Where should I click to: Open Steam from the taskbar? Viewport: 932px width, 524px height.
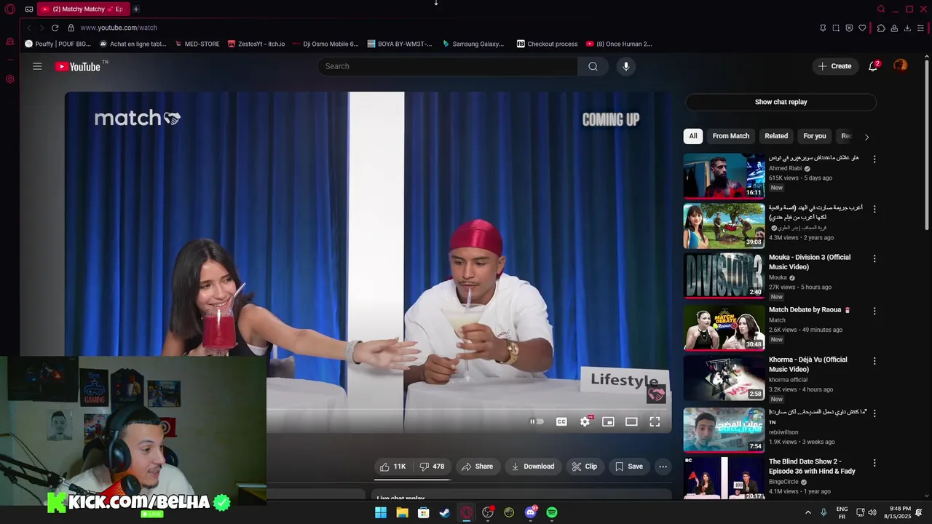[444, 512]
